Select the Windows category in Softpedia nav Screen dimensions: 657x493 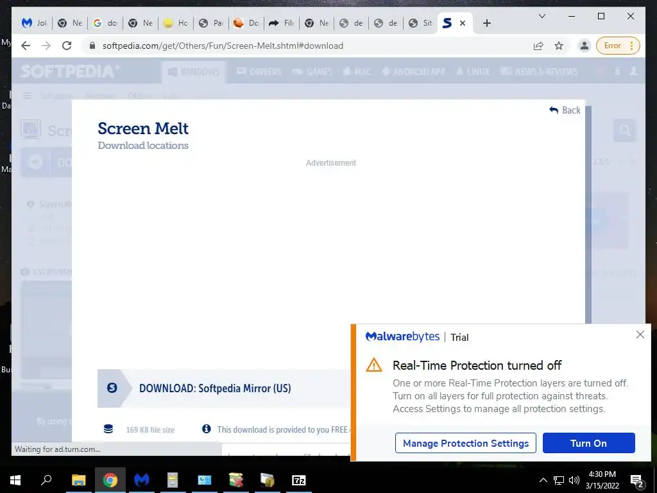click(194, 72)
